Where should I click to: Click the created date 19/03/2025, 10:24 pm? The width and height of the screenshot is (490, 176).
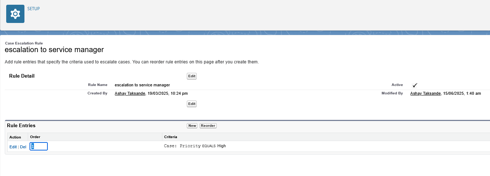point(167,94)
